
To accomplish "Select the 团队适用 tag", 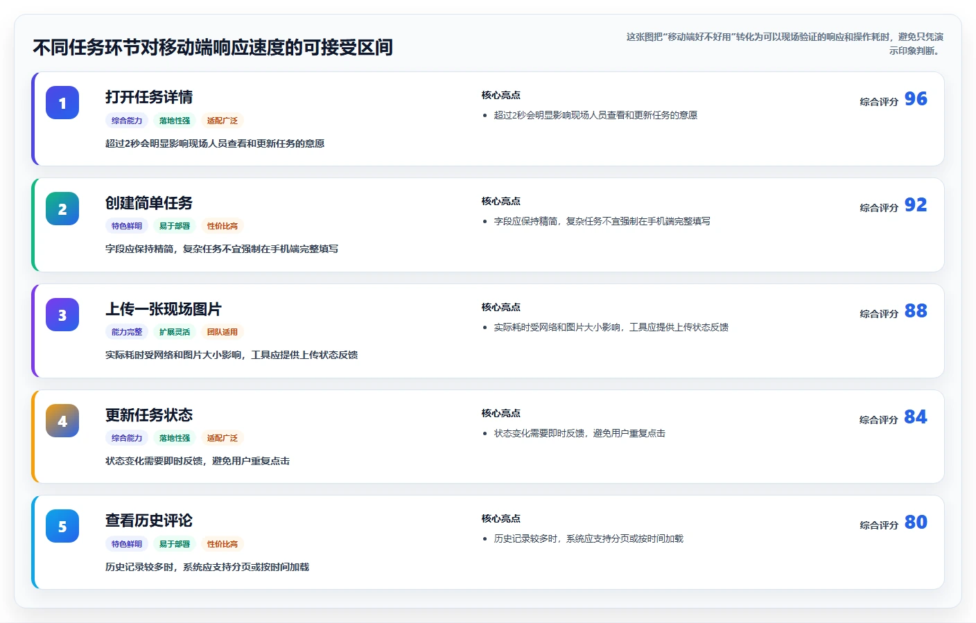I will (x=223, y=332).
